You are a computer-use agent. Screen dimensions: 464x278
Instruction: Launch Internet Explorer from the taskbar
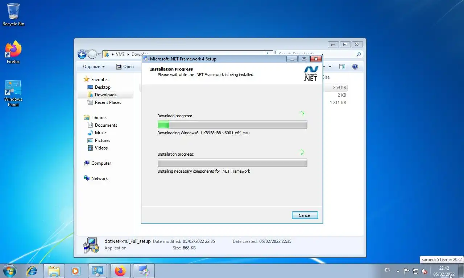[x=32, y=271]
